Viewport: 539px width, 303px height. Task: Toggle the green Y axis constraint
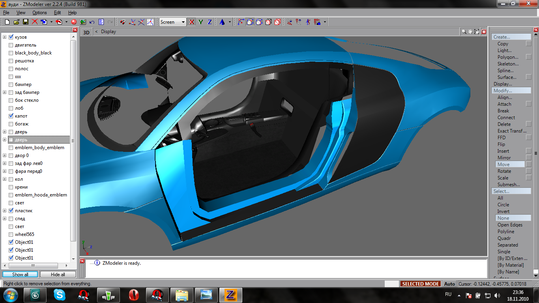click(200, 22)
